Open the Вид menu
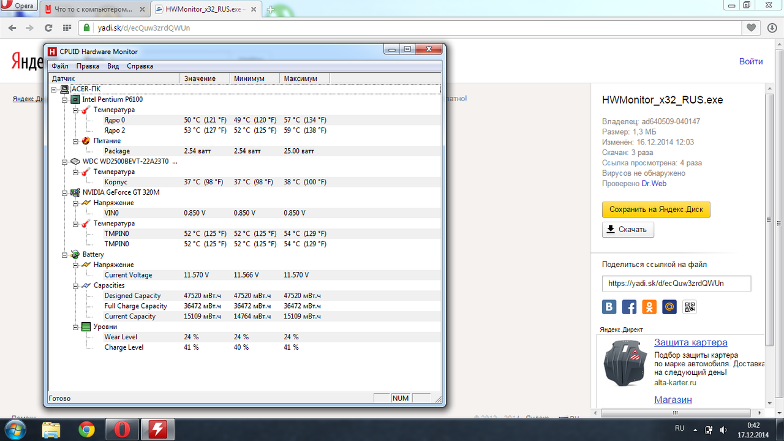 (113, 66)
